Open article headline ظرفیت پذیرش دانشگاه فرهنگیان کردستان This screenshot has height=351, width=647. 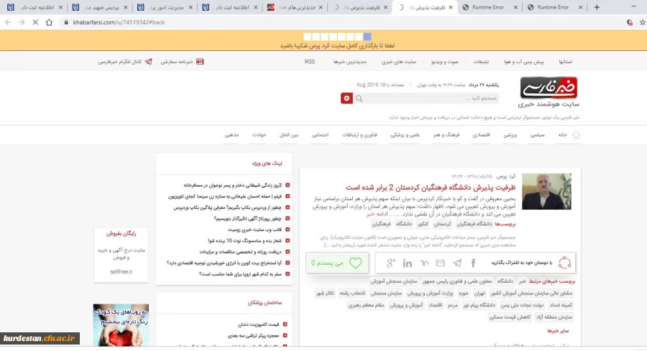431,187
